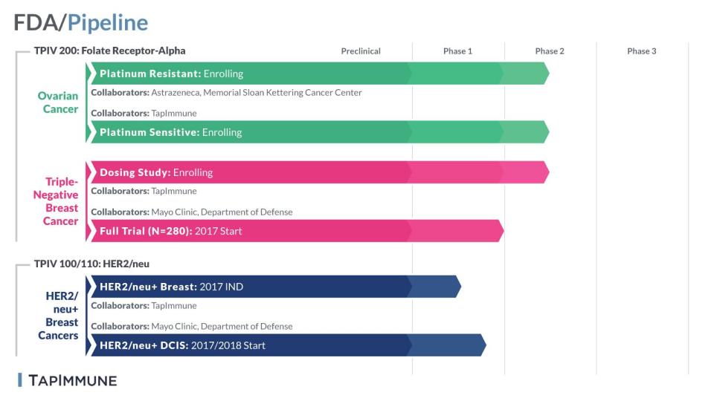
Task: Click the Full Trial (N=280) bar label
Action: [x=171, y=231]
